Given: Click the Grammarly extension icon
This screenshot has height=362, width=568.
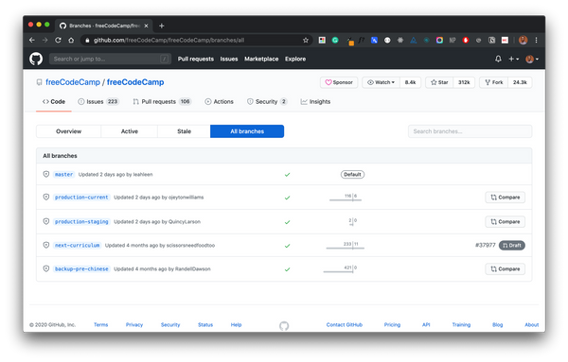Looking at the screenshot, I should tap(335, 40).
